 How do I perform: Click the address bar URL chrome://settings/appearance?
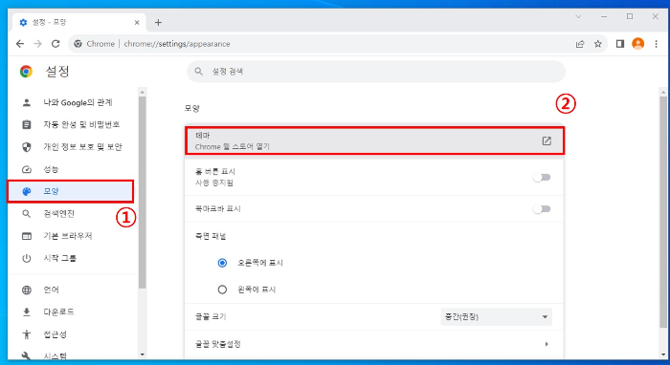click(177, 44)
